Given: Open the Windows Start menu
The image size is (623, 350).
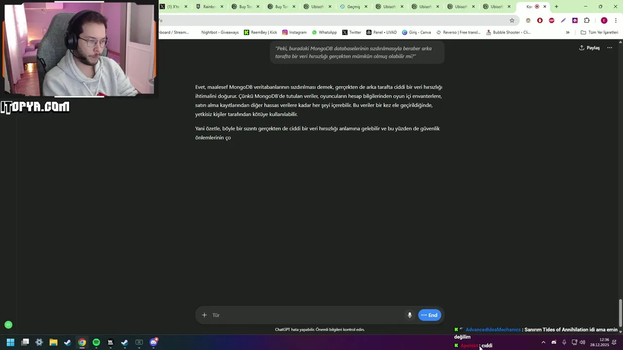Looking at the screenshot, I should pyautogui.click(x=11, y=342).
